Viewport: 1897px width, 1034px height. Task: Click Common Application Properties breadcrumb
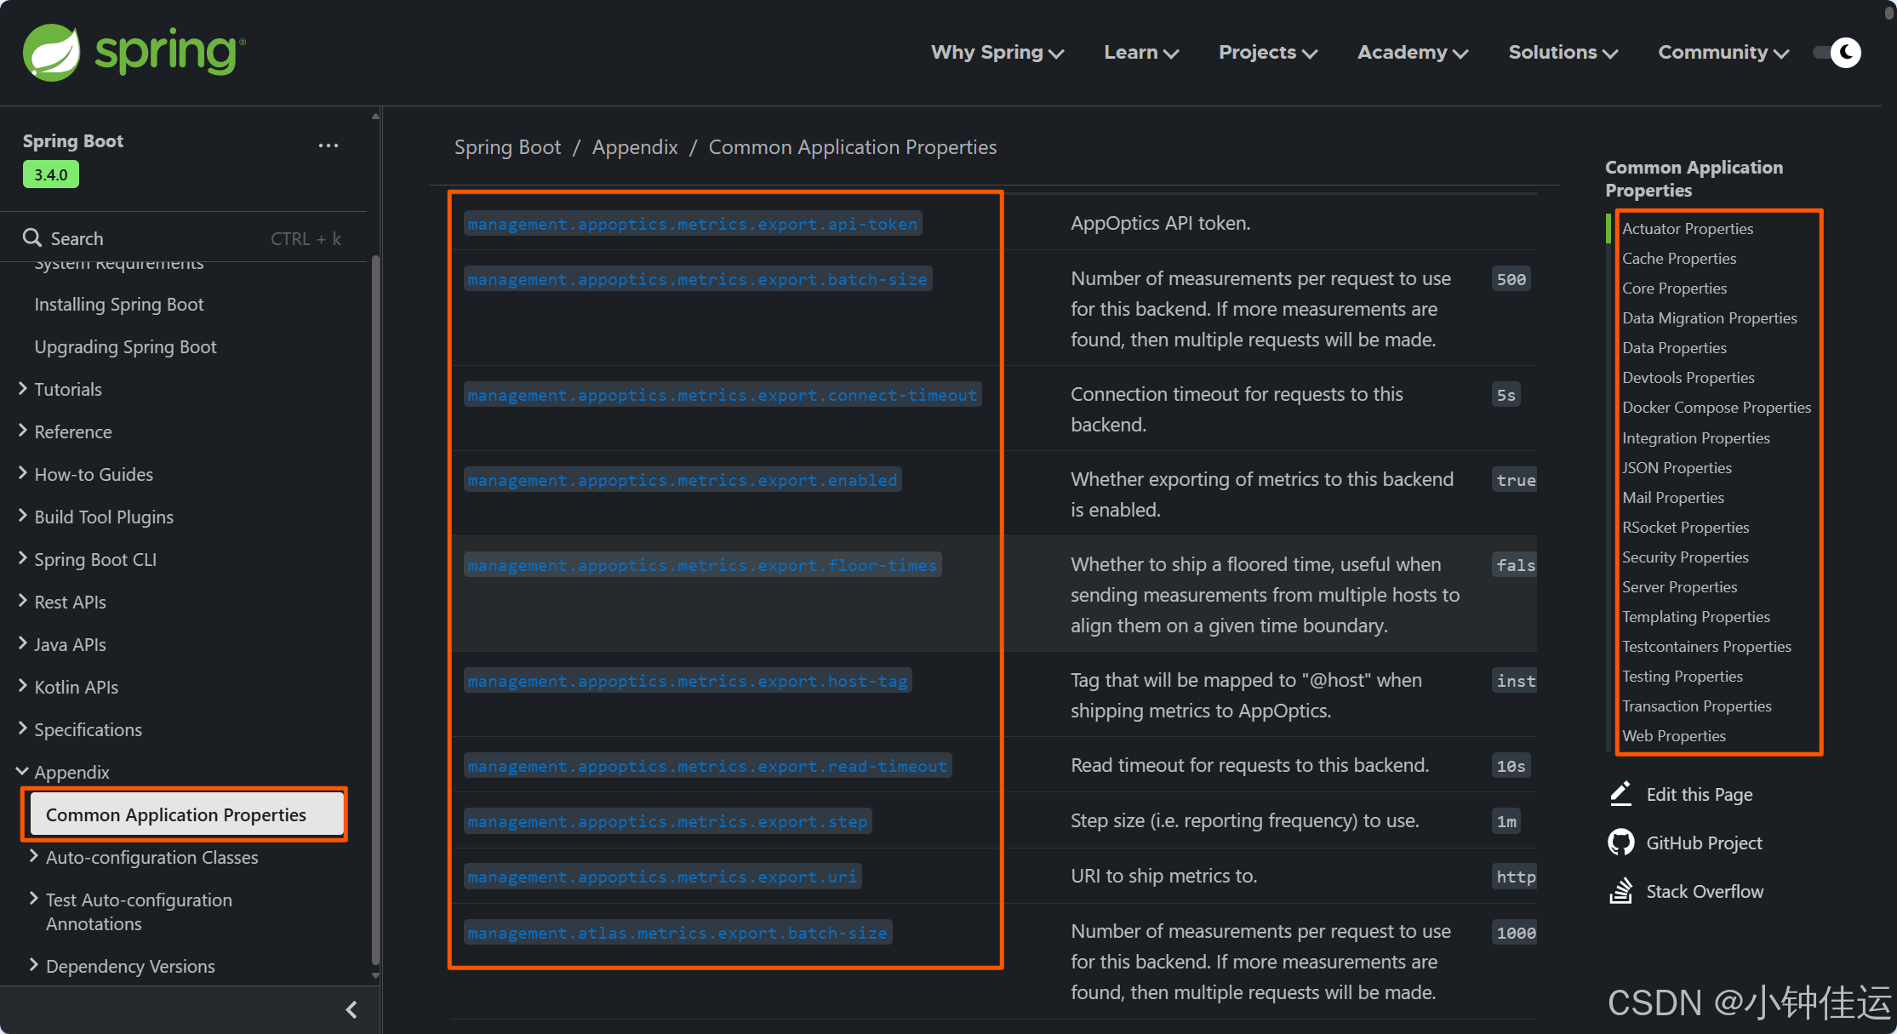click(853, 147)
